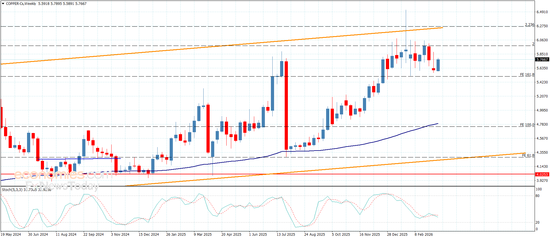Click price axis label 4.3550
The height and width of the screenshot is (238, 551).
click(x=542, y=153)
